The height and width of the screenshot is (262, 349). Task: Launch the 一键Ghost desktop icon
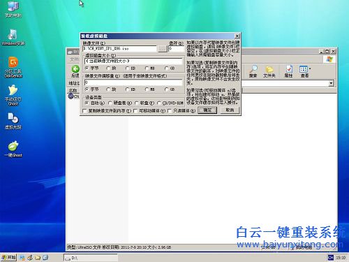(13, 149)
